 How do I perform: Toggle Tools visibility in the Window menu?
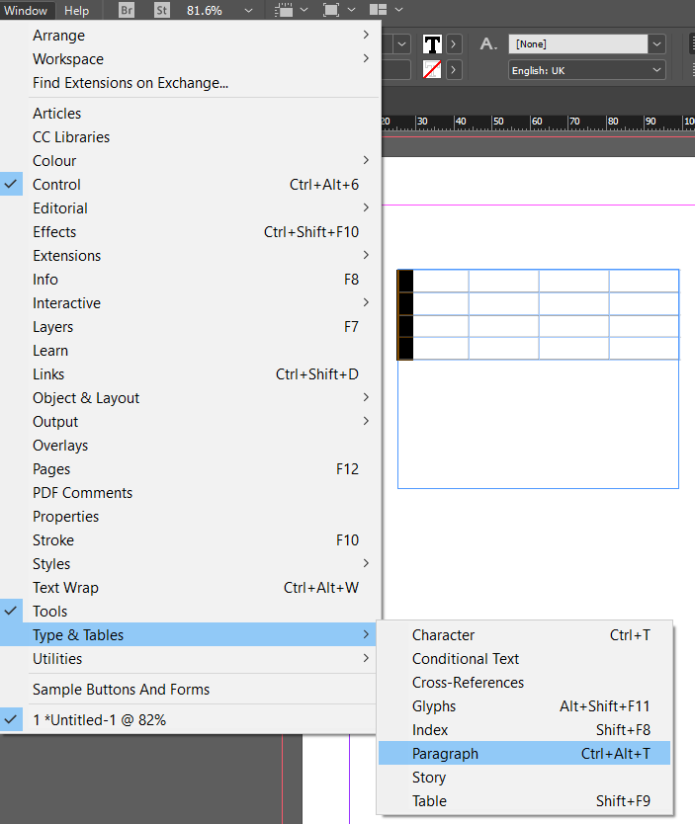click(49, 611)
